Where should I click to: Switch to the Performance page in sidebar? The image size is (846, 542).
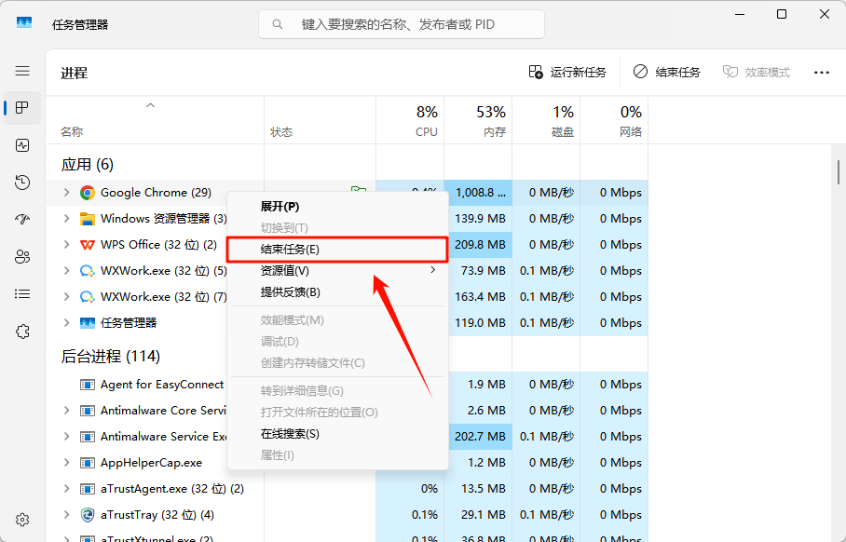22,145
